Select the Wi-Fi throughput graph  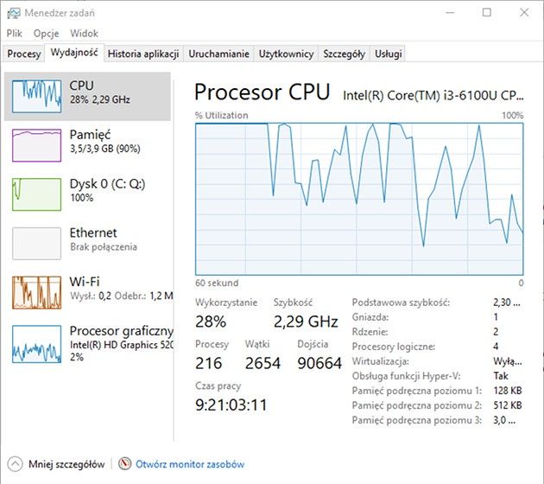pyautogui.click(x=36, y=292)
